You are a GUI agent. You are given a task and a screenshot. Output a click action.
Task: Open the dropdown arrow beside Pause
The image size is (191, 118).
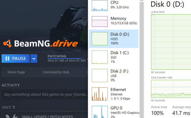(x=34, y=58)
